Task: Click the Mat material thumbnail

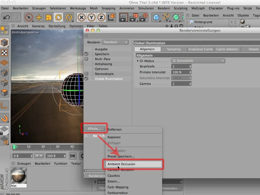Action: (x=19, y=175)
